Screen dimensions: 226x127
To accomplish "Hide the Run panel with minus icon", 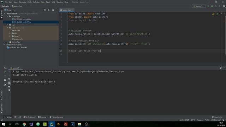I will pos(224,68).
